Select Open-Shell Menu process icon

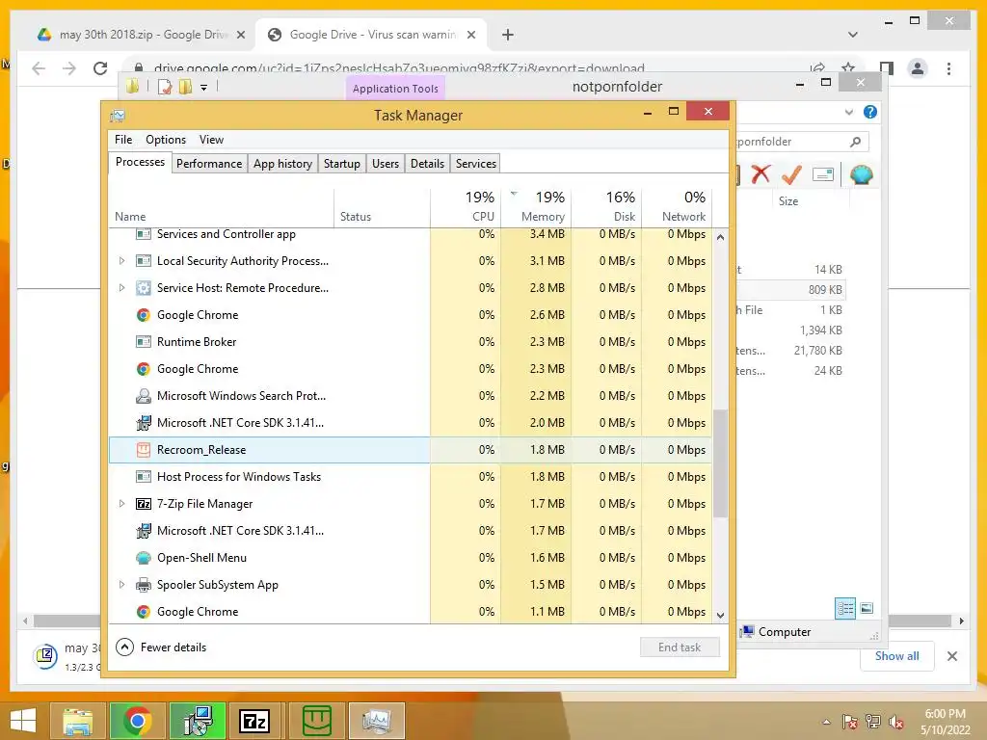click(144, 558)
